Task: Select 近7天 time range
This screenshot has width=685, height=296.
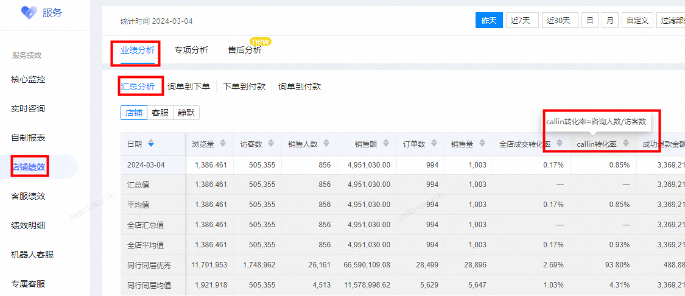Action: (x=522, y=21)
